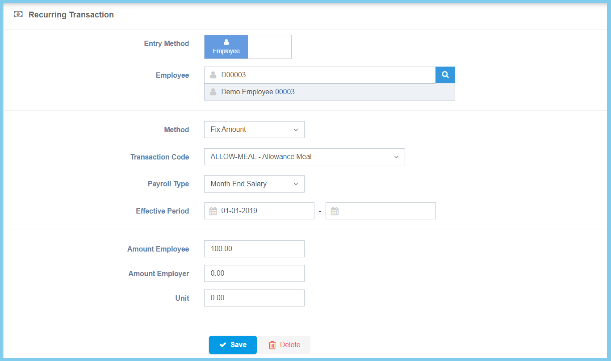Image resolution: width=611 pixels, height=361 pixels.
Task: Click the person icon beside D00003
Action: tap(213, 75)
